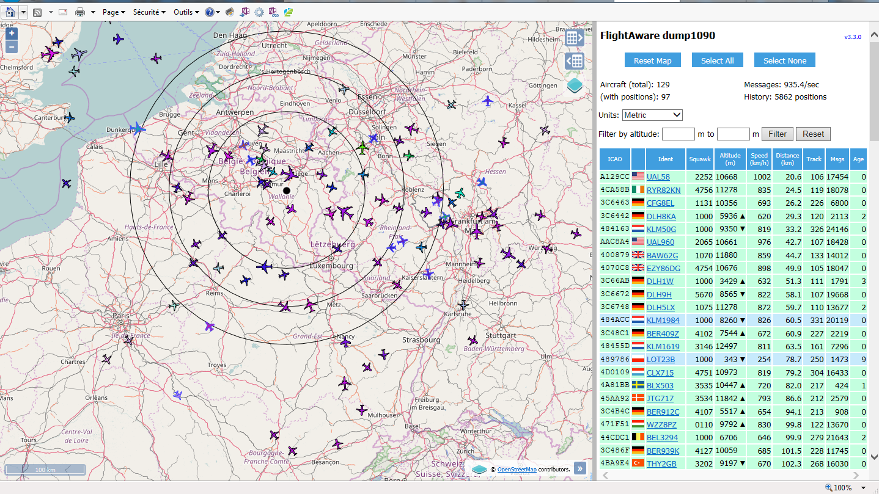Click the gear icon in the browser toolbar
Image resolution: width=879 pixels, height=494 pixels.
point(259,12)
